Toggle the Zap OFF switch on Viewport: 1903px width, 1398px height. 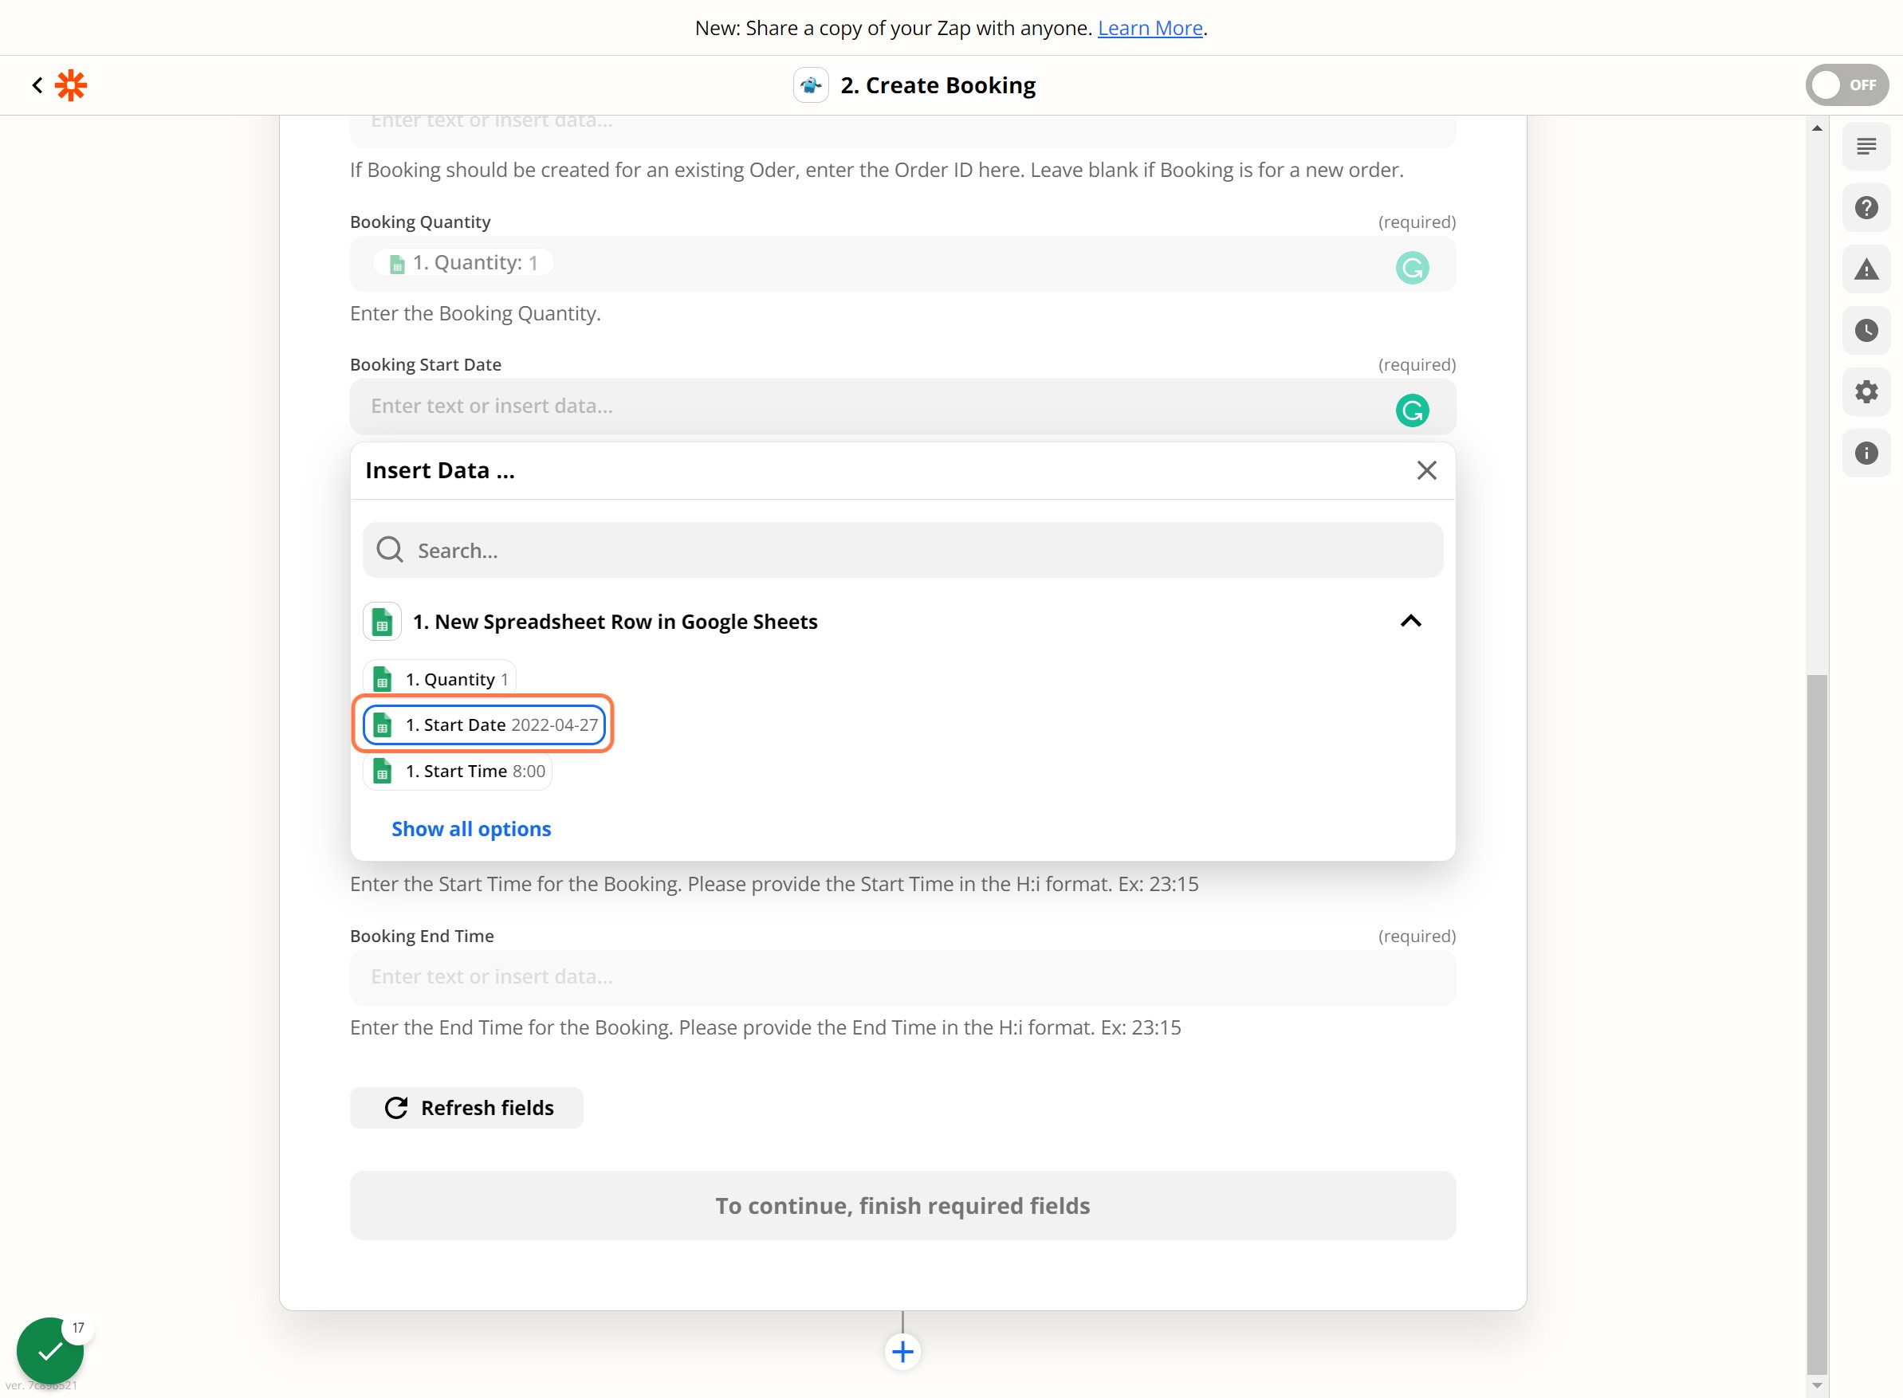[1846, 84]
